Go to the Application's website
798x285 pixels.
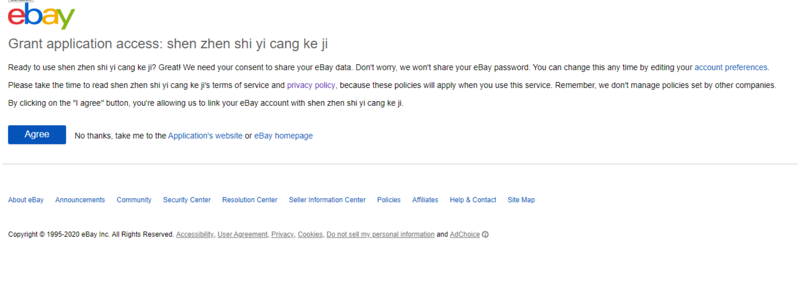(205, 136)
